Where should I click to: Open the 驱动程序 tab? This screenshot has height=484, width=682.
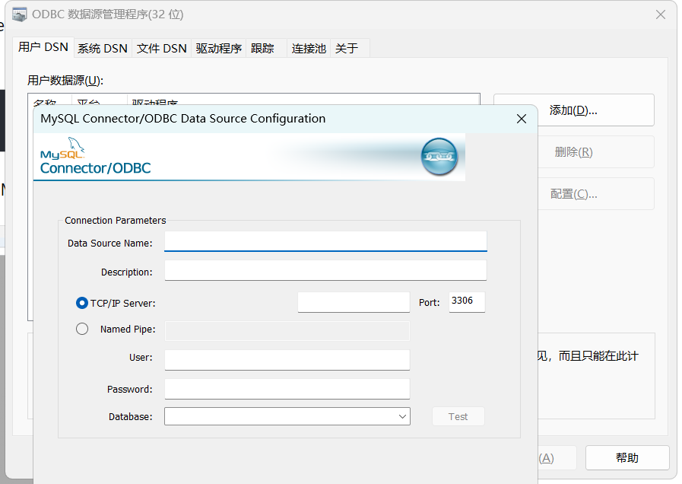218,48
